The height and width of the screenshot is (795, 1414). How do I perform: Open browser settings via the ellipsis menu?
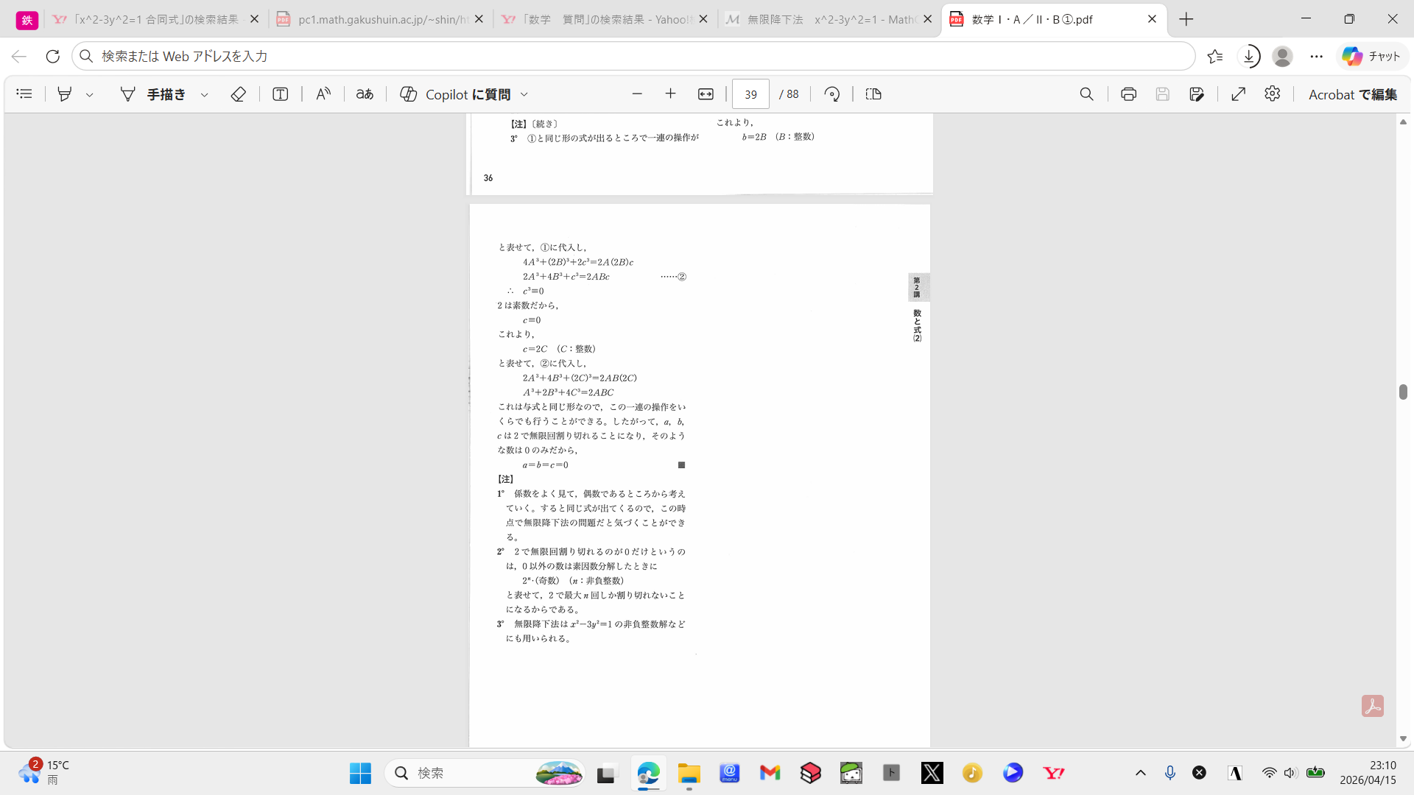point(1318,56)
